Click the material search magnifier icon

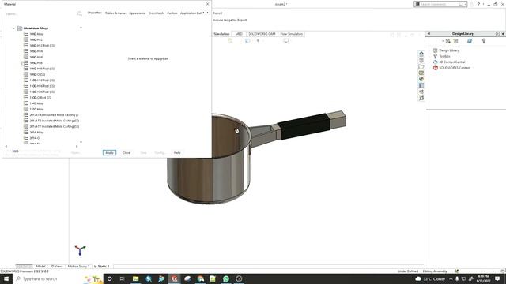(79, 13)
